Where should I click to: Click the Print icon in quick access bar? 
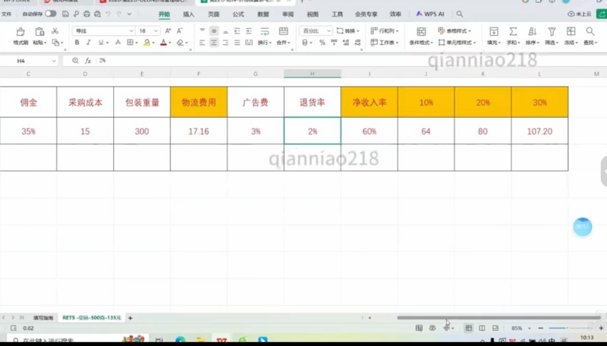coord(86,14)
